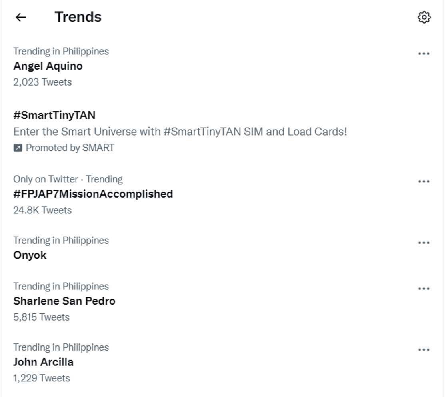Click the Trends page heading

coord(78,17)
